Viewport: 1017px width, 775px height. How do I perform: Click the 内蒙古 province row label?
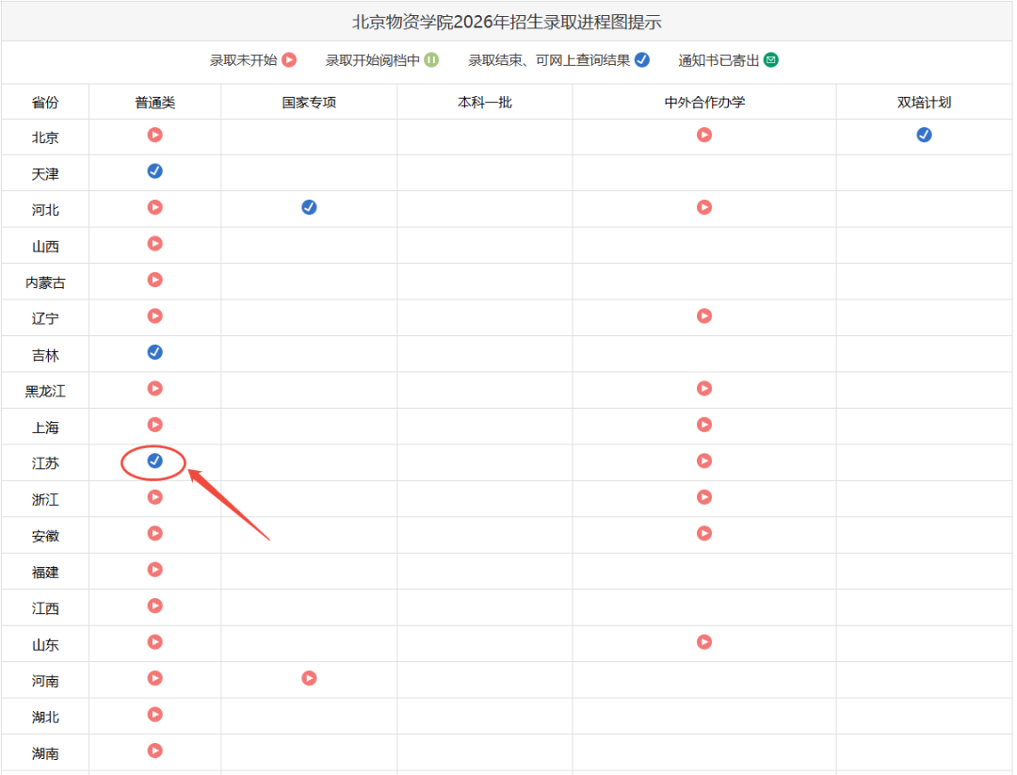tap(45, 283)
